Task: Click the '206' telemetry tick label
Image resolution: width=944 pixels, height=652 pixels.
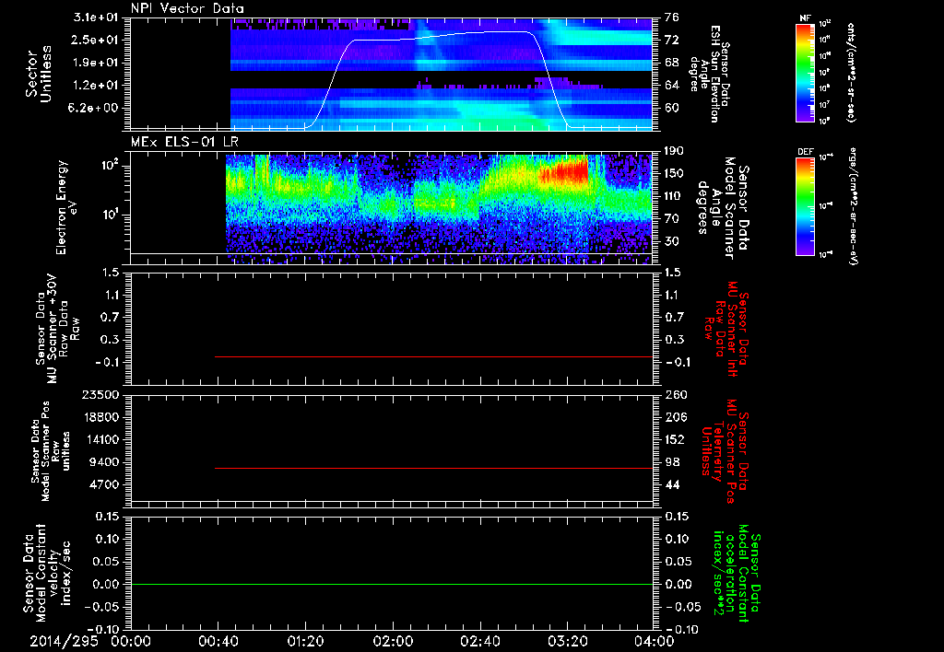Action: (676, 417)
